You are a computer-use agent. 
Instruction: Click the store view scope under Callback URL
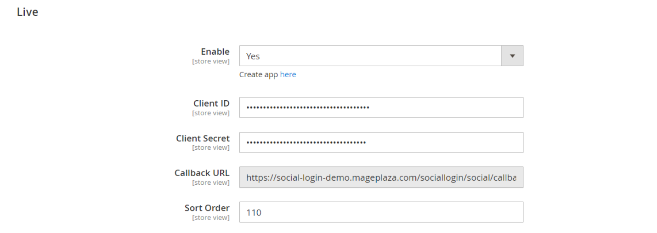(210, 182)
